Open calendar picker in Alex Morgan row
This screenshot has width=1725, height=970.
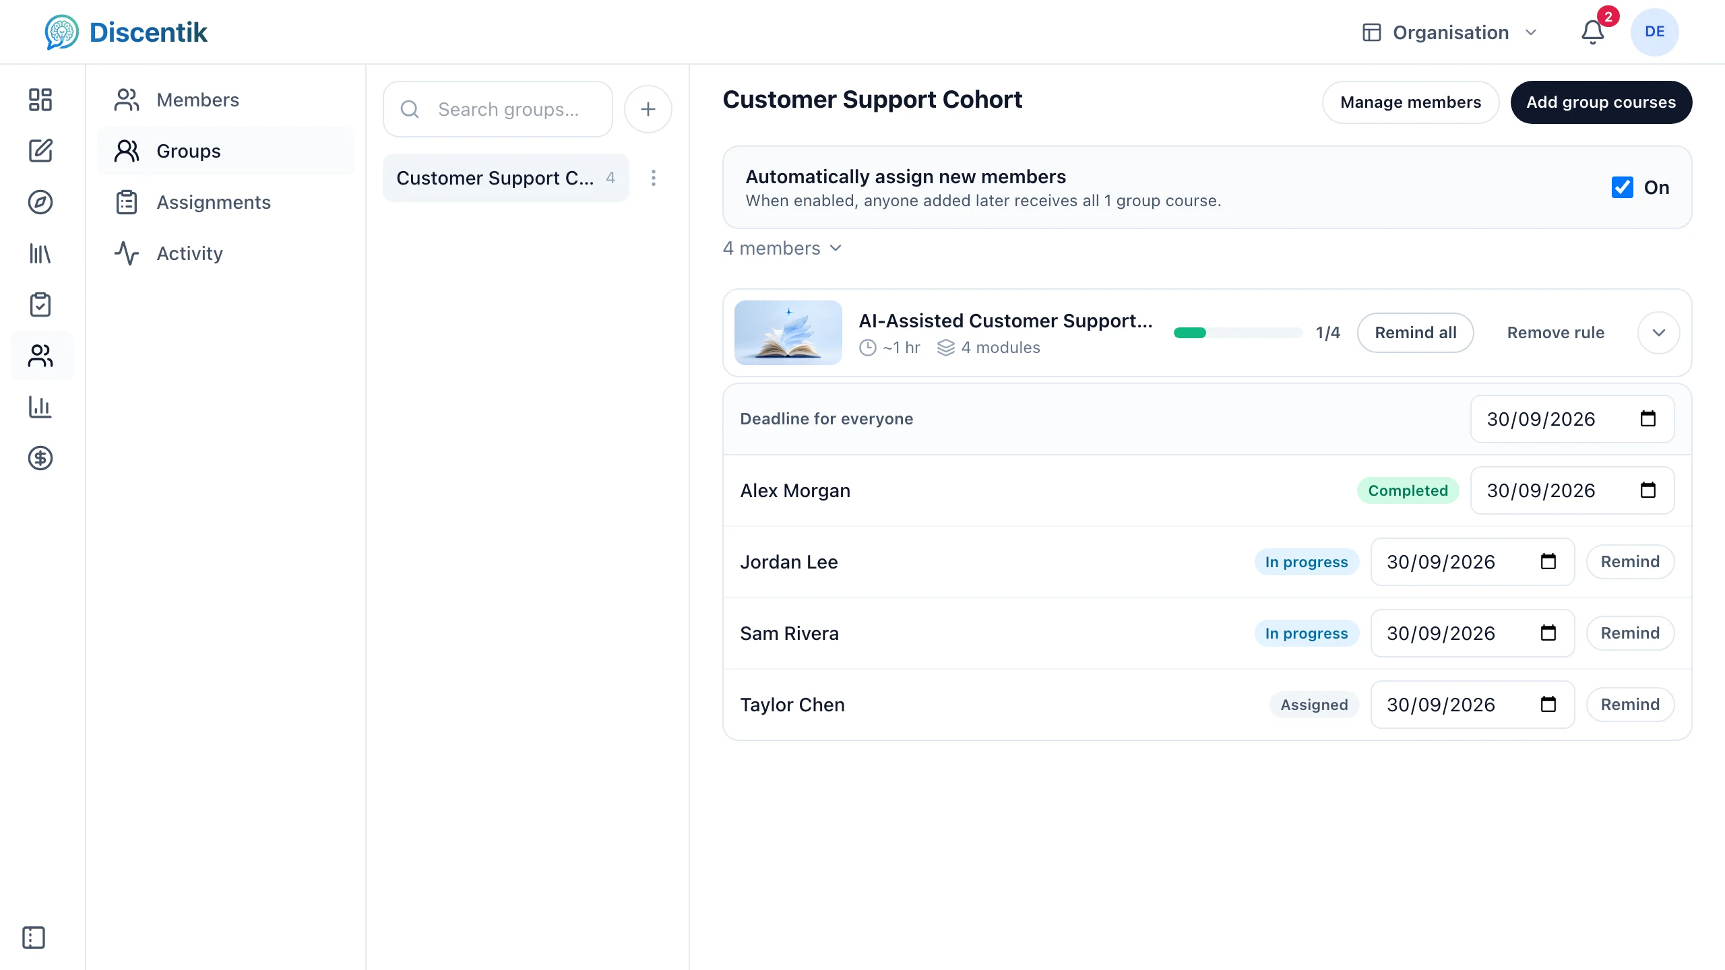tap(1648, 490)
